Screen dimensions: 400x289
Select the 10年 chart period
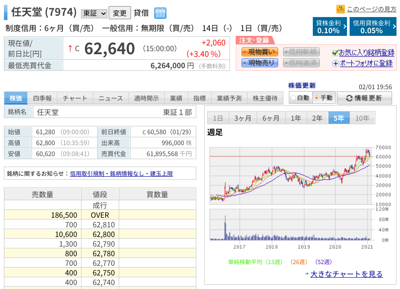[x=362, y=118]
